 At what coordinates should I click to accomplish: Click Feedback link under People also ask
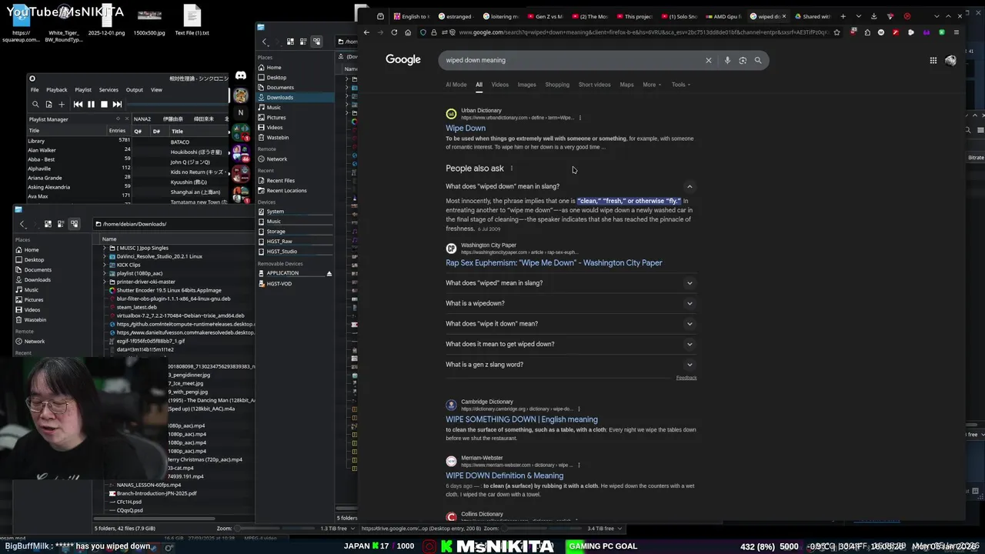tap(686, 378)
